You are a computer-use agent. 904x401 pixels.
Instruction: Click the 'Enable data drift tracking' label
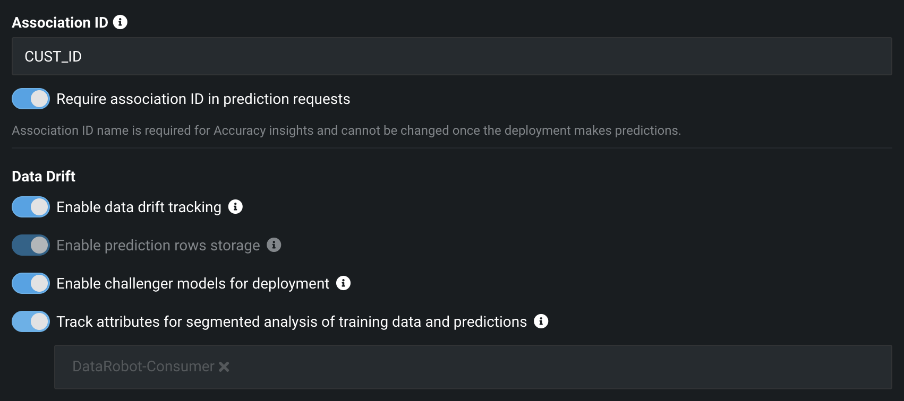click(x=139, y=207)
